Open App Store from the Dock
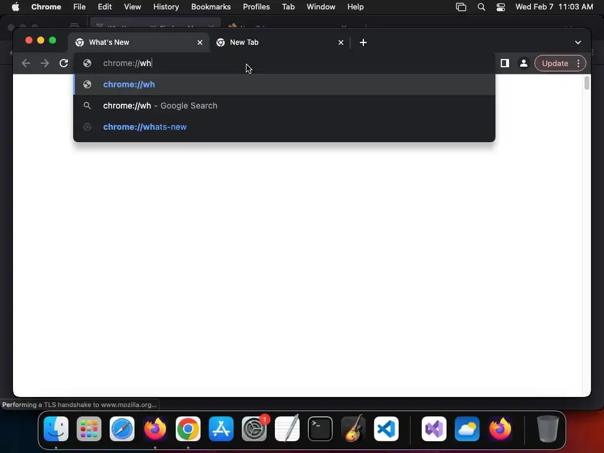Screen dimensions: 604x453 221,429
